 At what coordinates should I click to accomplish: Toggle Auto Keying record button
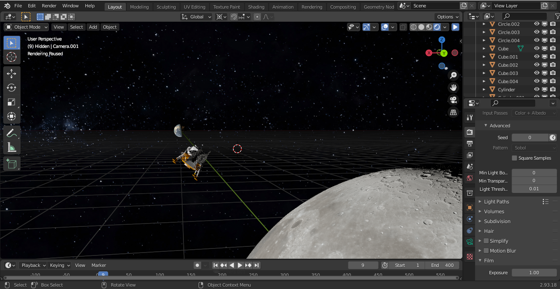[197, 265]
